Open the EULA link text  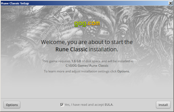109,105
